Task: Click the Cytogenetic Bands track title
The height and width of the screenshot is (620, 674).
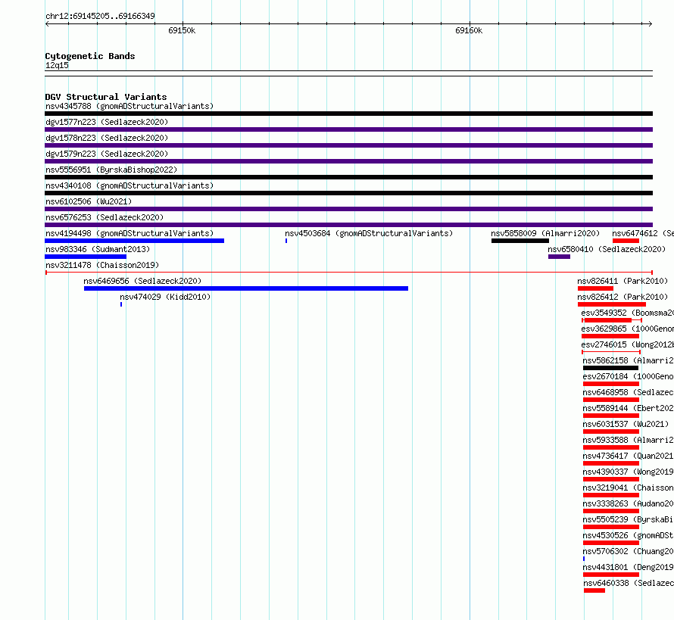Action: (x=90, y=56)
